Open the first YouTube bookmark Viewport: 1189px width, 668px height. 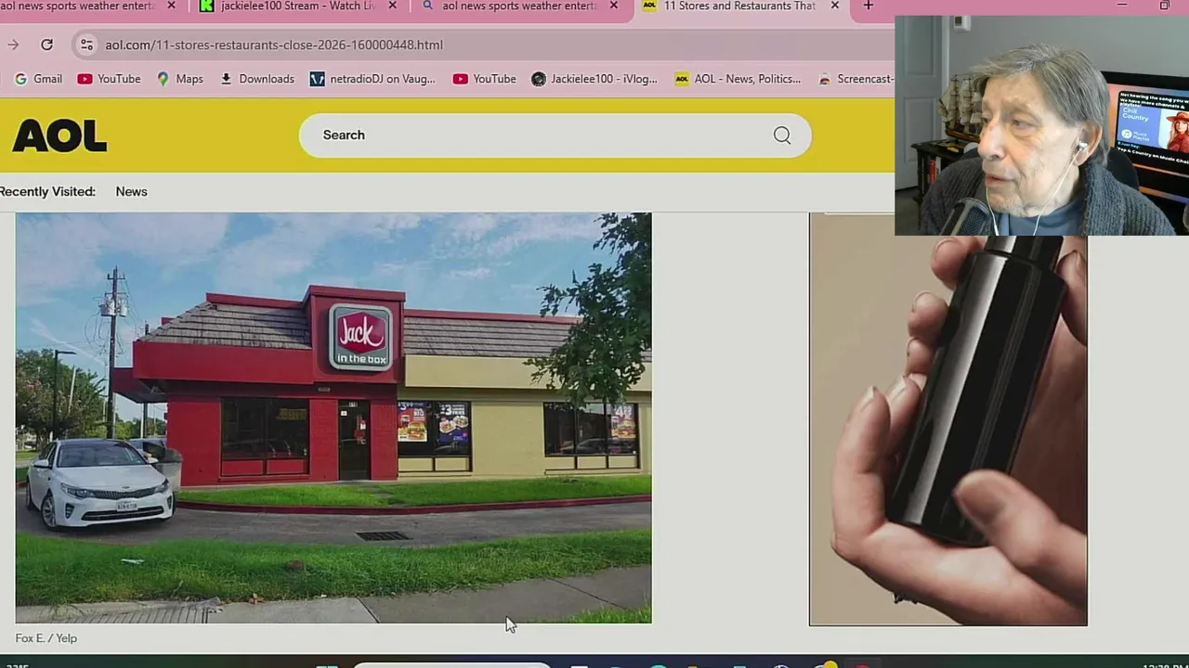point(109,79)
